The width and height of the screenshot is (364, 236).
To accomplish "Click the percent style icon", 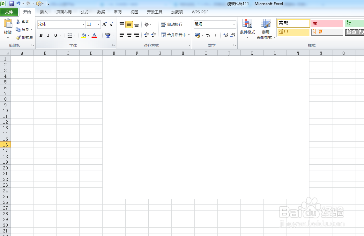I will (208, 35).
